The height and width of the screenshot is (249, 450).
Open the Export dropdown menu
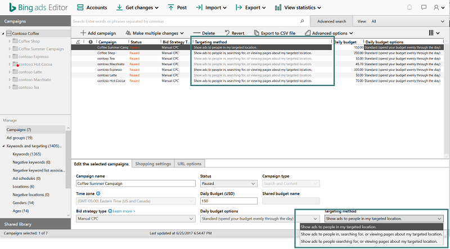tap(250, 8)
